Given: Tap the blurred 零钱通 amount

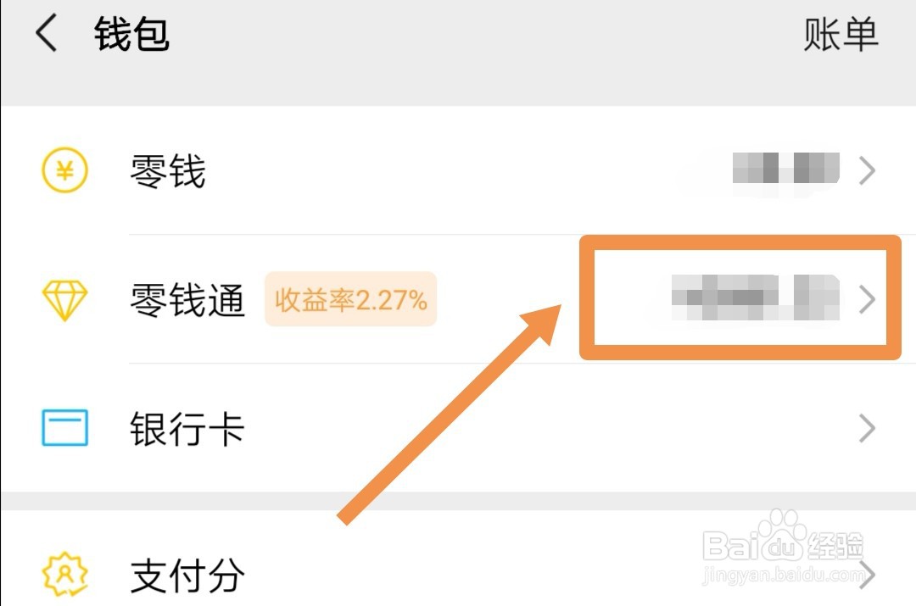Looking at the screenshot, I should 756,297.
